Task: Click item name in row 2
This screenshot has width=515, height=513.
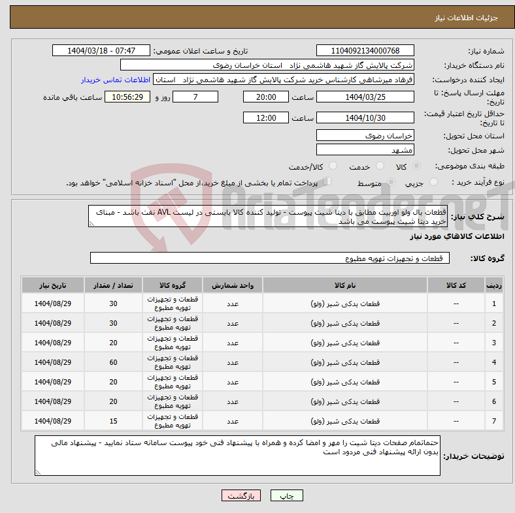Action: click(345, 323)
